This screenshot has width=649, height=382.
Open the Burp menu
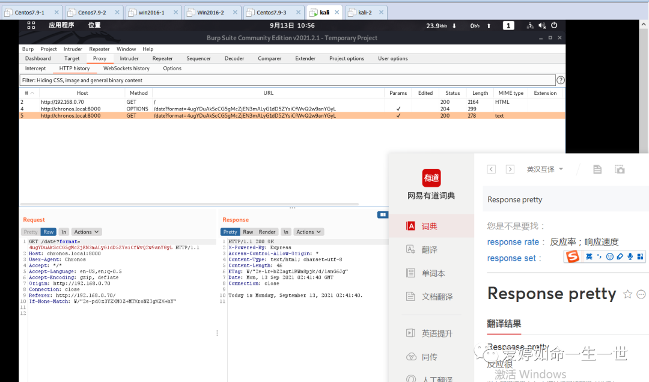28,49
